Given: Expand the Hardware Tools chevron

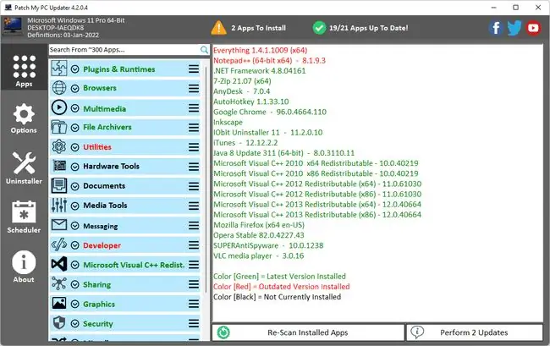Looking at the screenshot, I should point(74,167).
